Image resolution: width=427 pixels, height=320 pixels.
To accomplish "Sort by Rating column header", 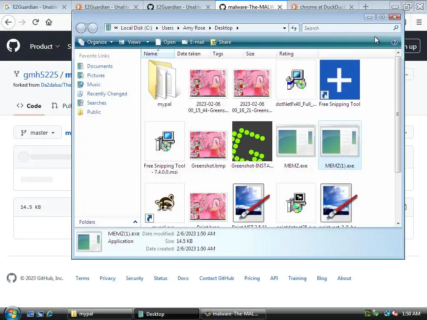I will 297,54.
